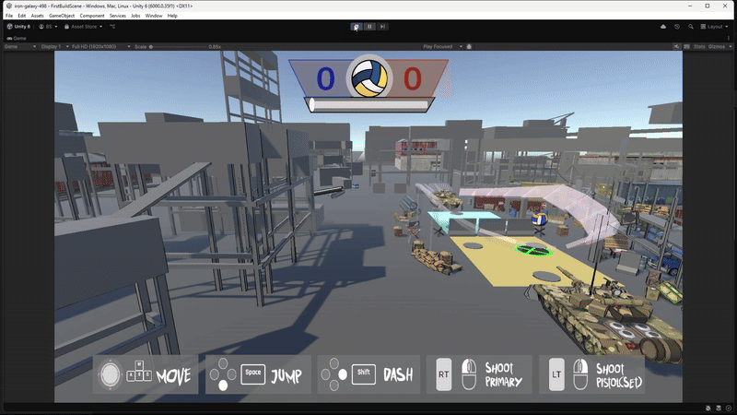Click the DASH label
The image size is (737, 415).
(x=398, y=375)
